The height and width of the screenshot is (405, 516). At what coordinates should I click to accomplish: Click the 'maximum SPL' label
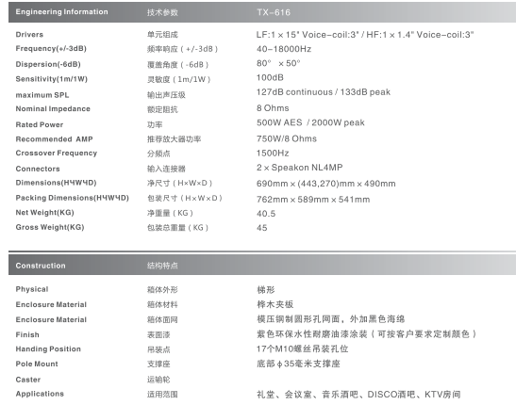click(x=42, y=95)
